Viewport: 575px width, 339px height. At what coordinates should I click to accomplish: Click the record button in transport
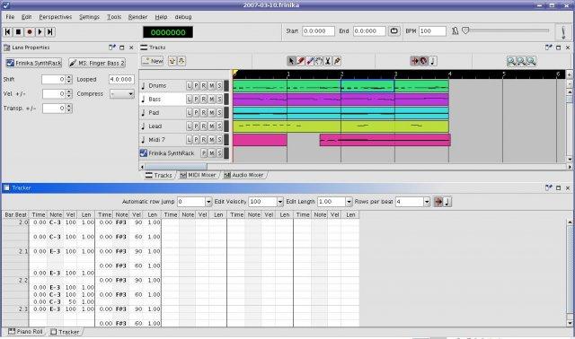tap(30, 32)
